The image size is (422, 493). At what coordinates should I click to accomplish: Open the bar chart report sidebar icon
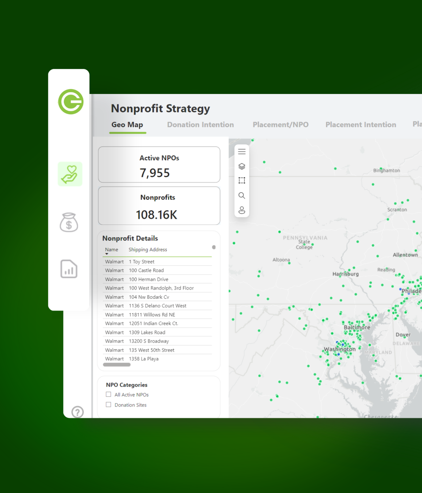(x=69, y=269)
